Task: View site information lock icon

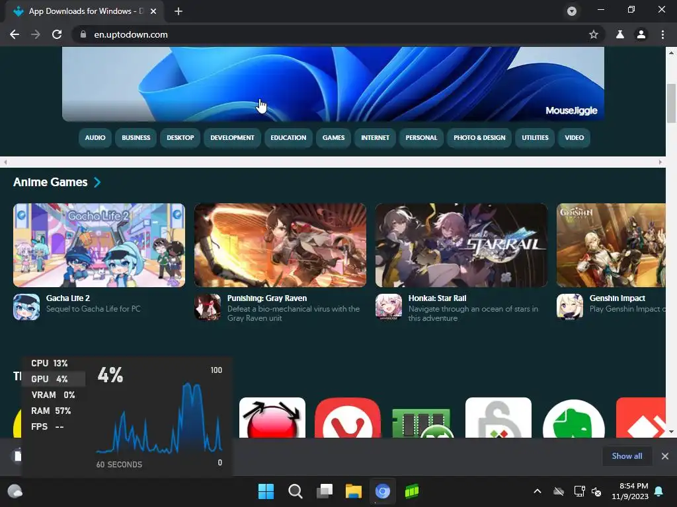Action: click(x=83, y=34)
